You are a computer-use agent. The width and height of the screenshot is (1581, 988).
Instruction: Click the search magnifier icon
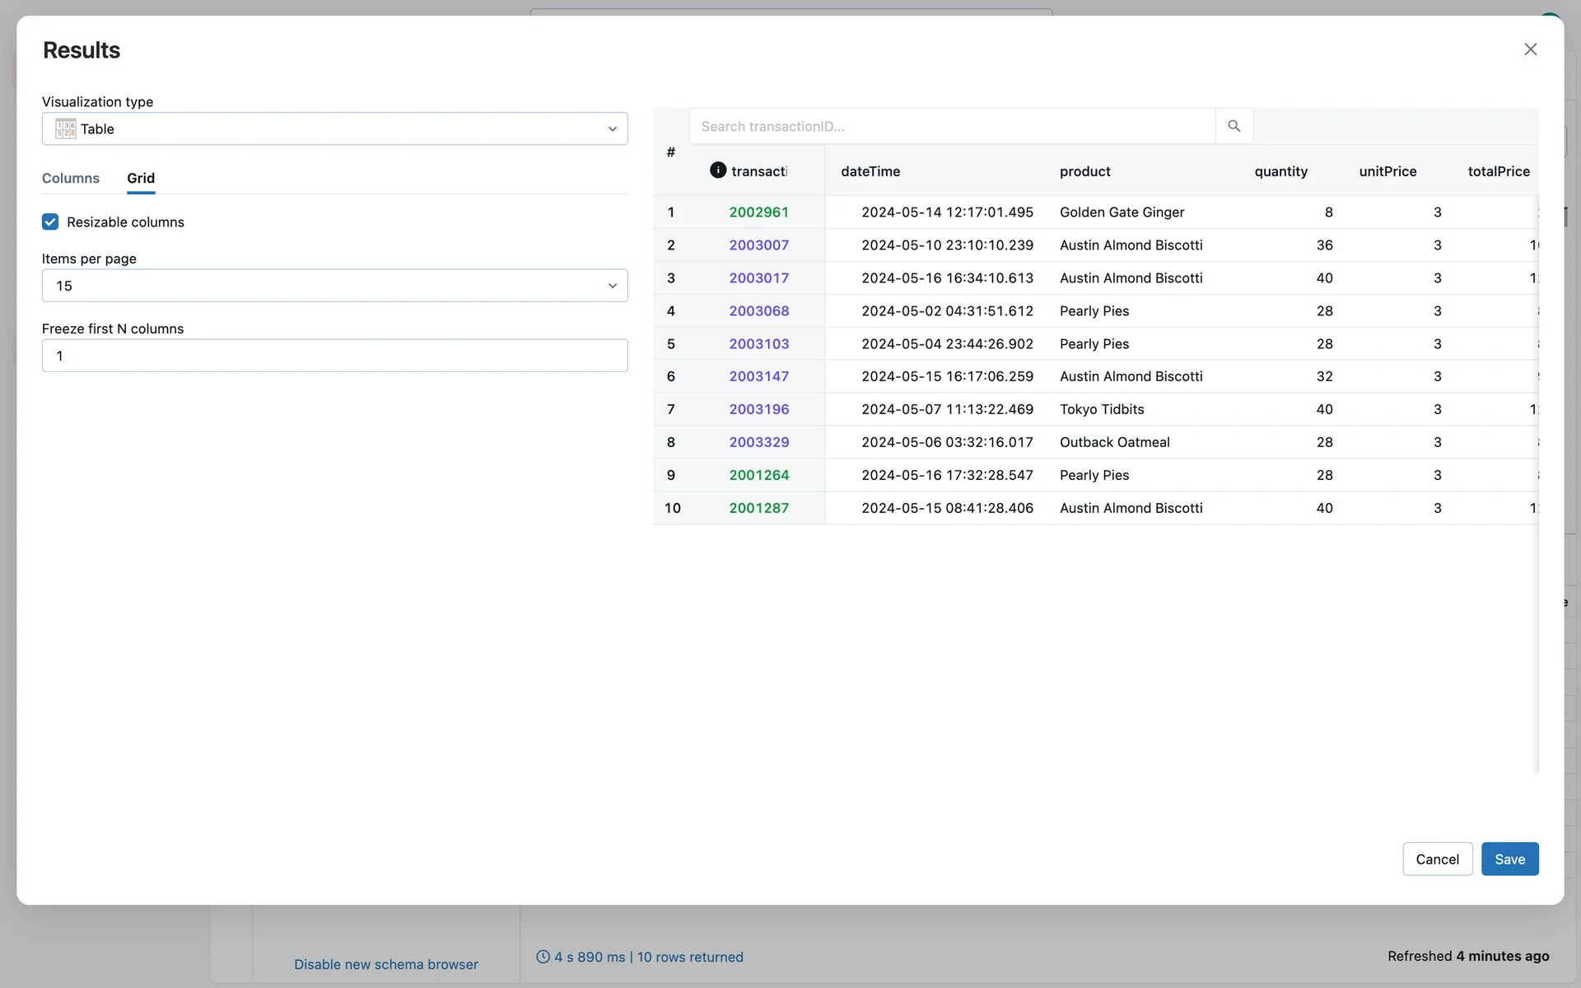tap(1234, 126)
